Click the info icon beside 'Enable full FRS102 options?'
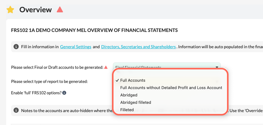This screenshot has width=263, height=125. [64, 93]
